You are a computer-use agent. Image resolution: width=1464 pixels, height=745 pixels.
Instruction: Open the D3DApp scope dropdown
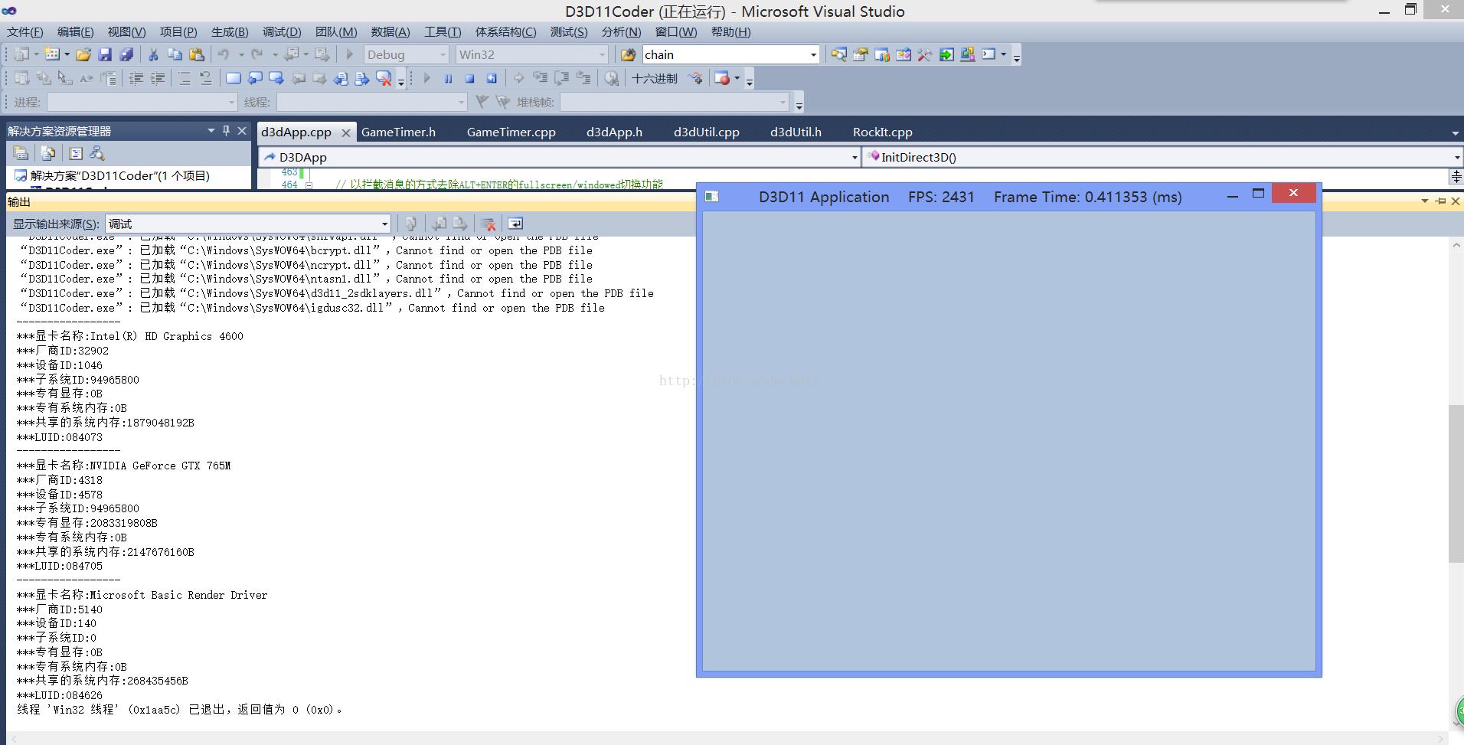point(855,157)
